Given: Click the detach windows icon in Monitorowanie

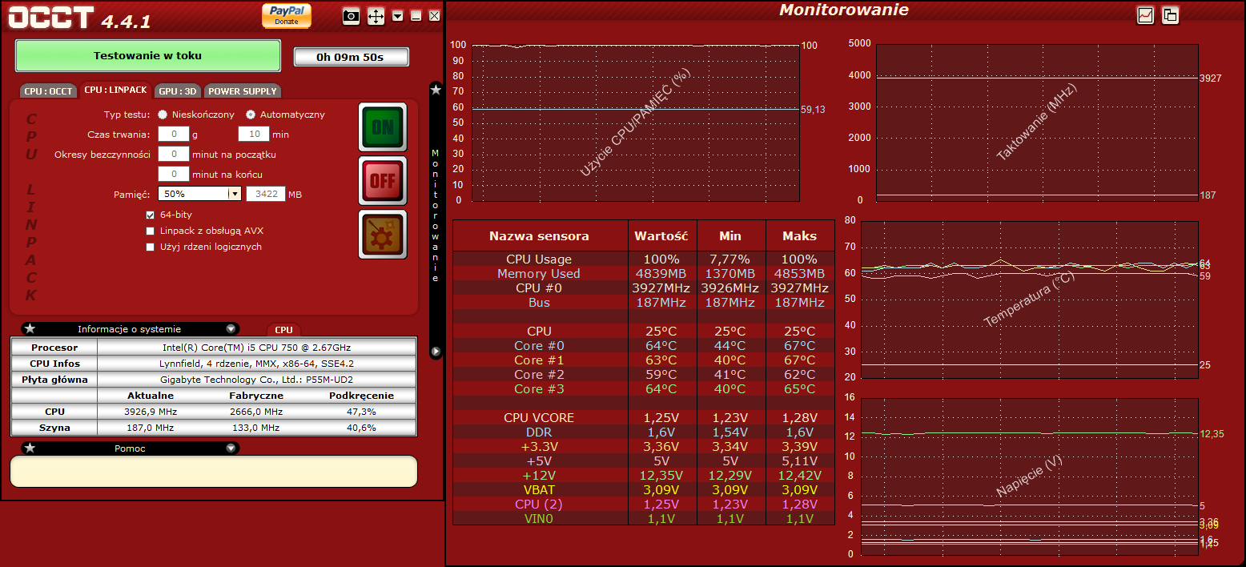Looking at the screenshot, I should tap(1170, 14).
